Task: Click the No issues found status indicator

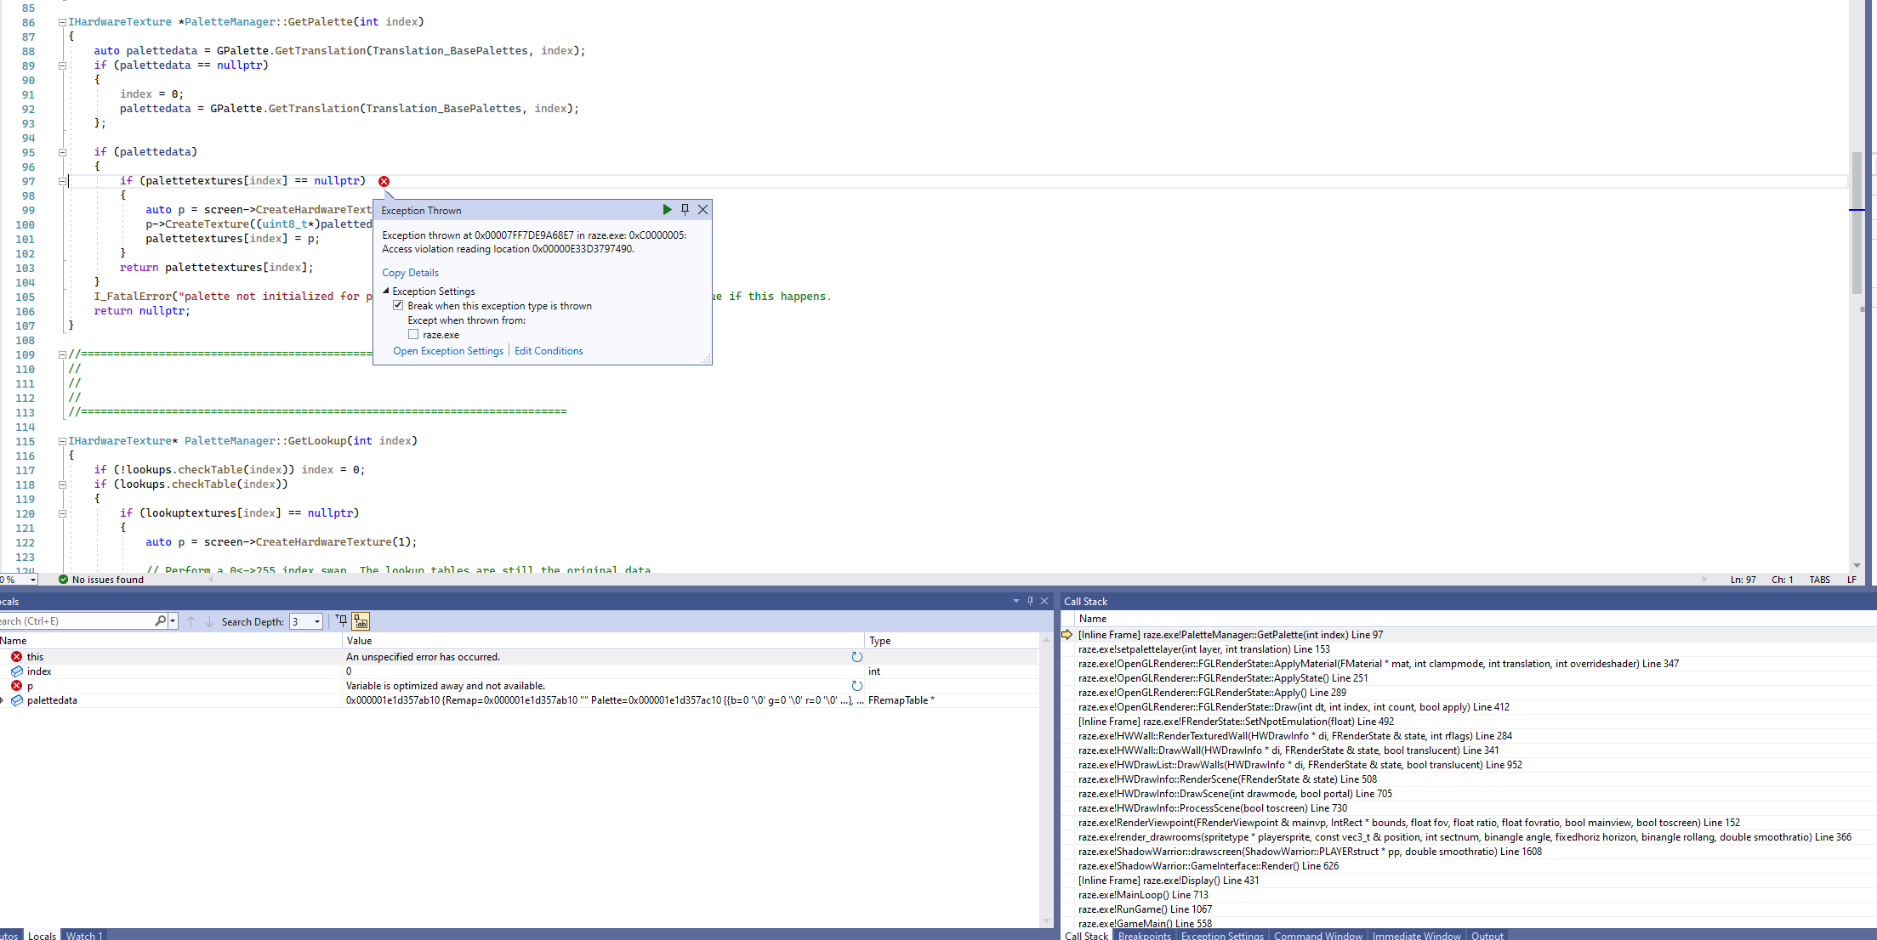Action: 101,579
